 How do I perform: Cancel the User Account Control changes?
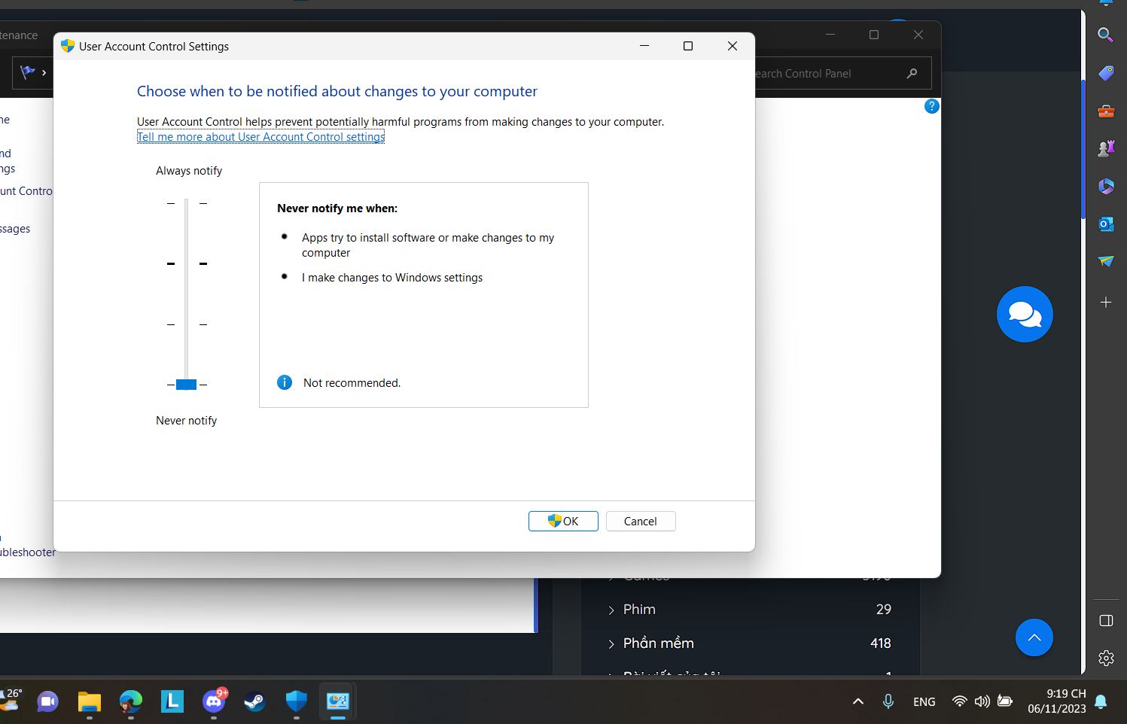pos(640,521)
